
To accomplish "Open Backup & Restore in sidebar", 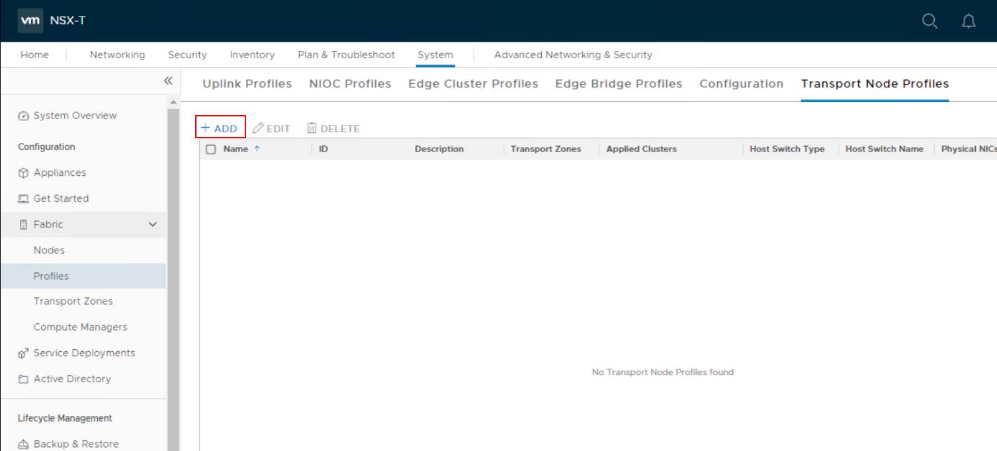I will (x=76, y=444).
